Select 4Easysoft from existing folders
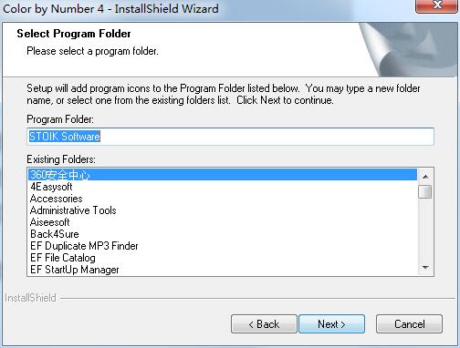The image size is (460, 348). [x=223, y=187]
